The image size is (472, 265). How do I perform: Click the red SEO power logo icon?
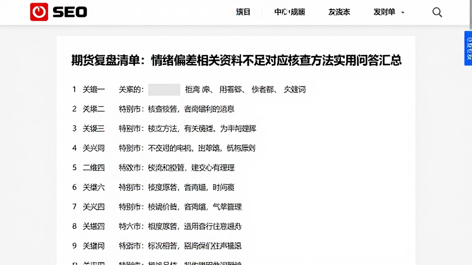point(39,12)
